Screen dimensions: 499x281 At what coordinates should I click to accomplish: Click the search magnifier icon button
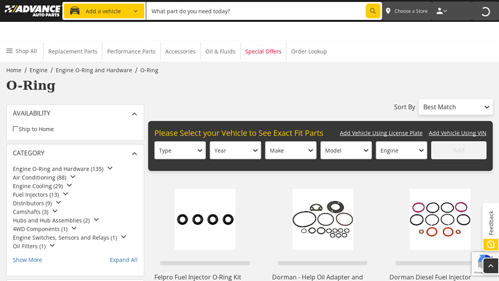click(372, 11)
